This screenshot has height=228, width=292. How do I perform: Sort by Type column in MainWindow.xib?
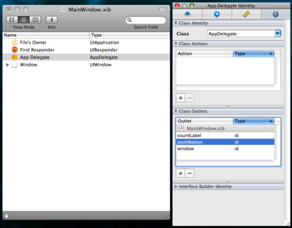(130, 35)
